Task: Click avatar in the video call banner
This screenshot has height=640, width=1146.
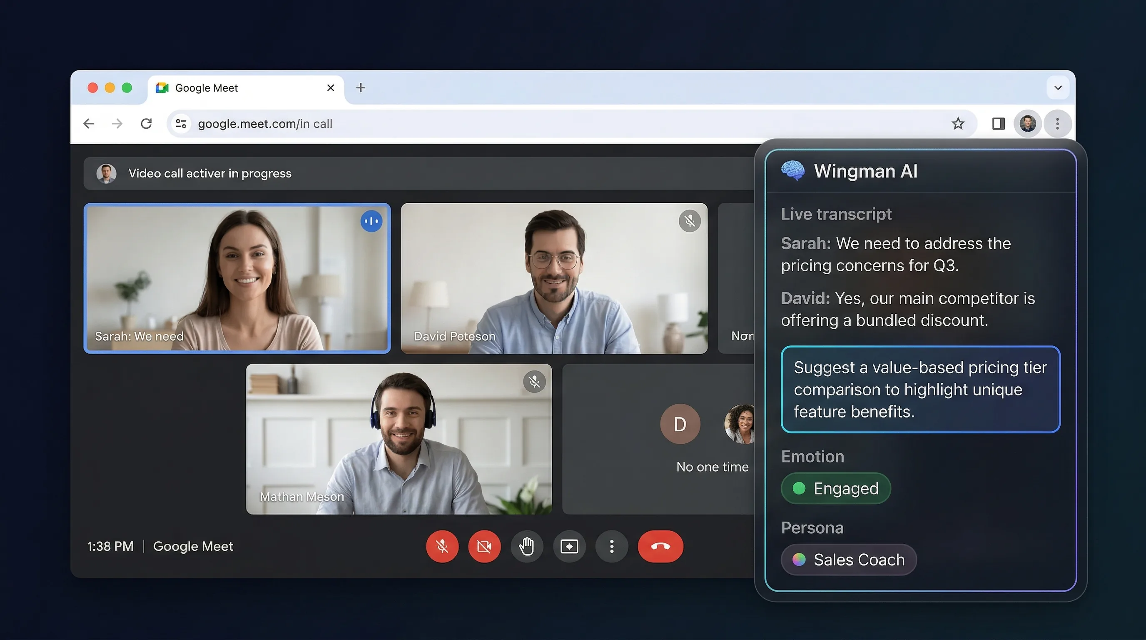Action: pyautogui.click(x=106, y=173)
